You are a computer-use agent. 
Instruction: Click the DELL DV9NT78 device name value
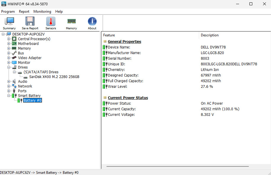point(213,47)
